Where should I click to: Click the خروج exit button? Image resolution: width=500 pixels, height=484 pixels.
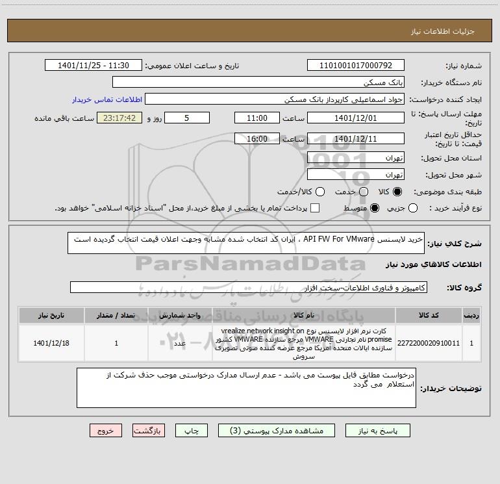tap(106, 431)
